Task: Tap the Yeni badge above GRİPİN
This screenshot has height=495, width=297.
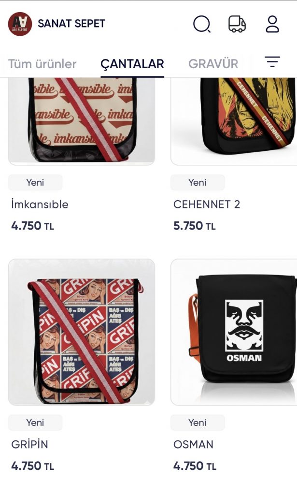Action: 35,422
